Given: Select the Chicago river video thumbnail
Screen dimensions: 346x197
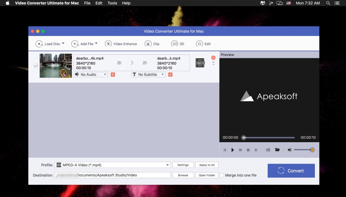Looking at the screenshot, I should (56, 66).
